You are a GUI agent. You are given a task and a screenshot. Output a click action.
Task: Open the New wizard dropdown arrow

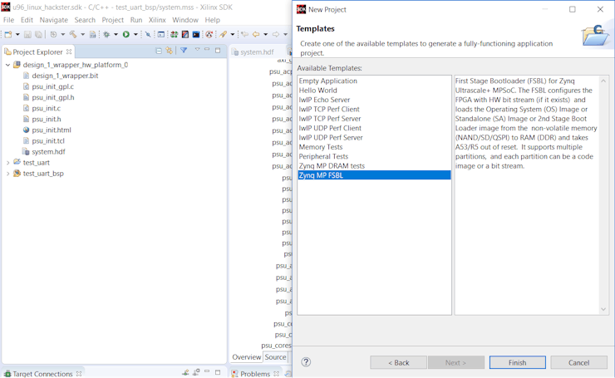click(17, 35)
